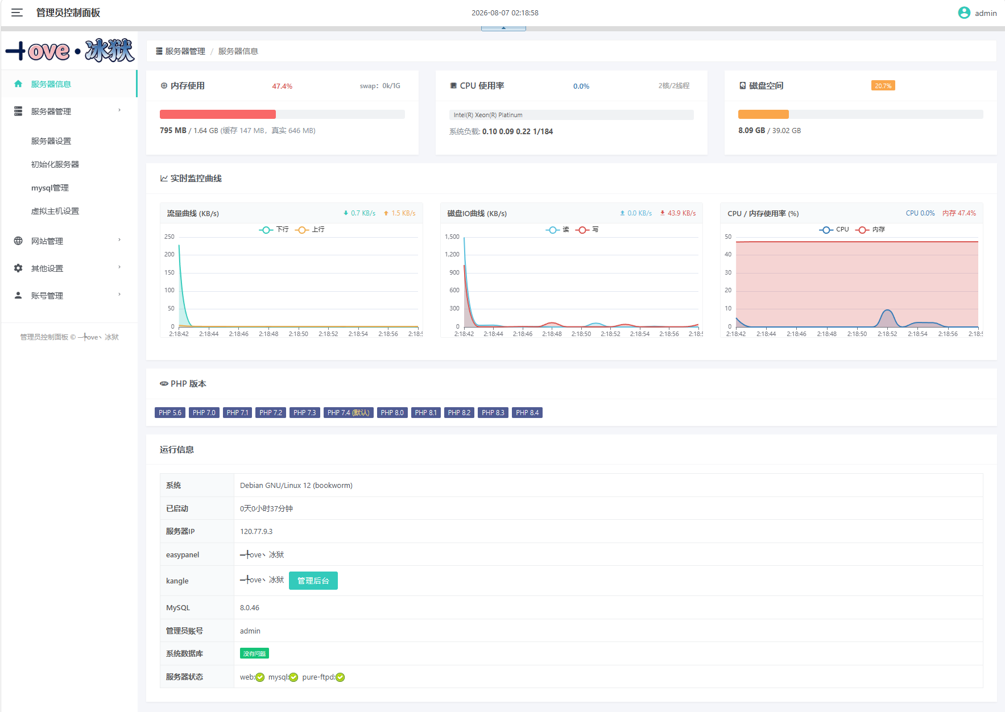Open the 服务器信息 sidebar item

69,84
